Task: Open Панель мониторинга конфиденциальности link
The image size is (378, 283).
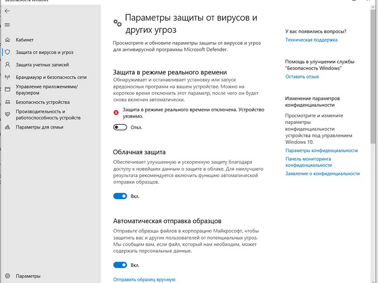Action: coord(309,162)
